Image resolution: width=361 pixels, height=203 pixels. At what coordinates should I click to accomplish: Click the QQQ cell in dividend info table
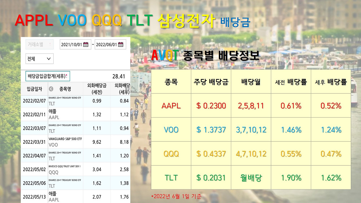[171, 154]
